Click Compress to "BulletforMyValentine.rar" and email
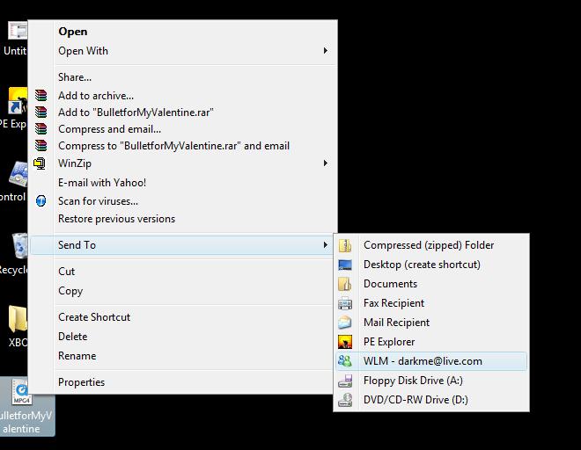581x450 pixels. (173, 146)
